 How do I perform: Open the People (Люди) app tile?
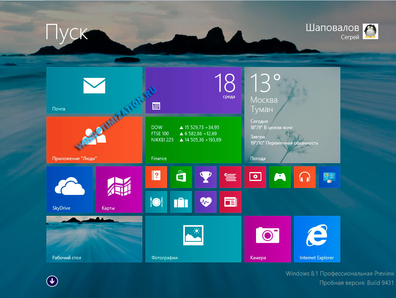pyautogui.click(x=94, y=140)
